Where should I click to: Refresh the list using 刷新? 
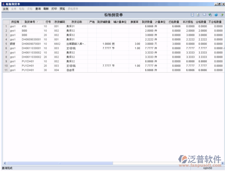[46, 8]
